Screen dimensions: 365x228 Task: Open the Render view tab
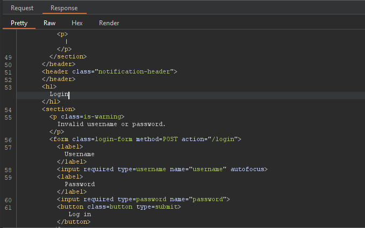click(109, 23)
